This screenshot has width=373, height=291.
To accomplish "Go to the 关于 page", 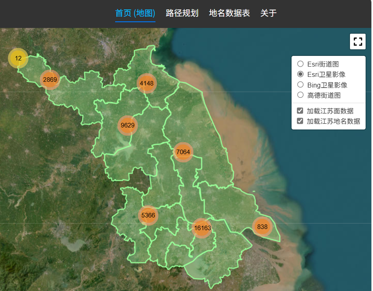I will [268, 13].
